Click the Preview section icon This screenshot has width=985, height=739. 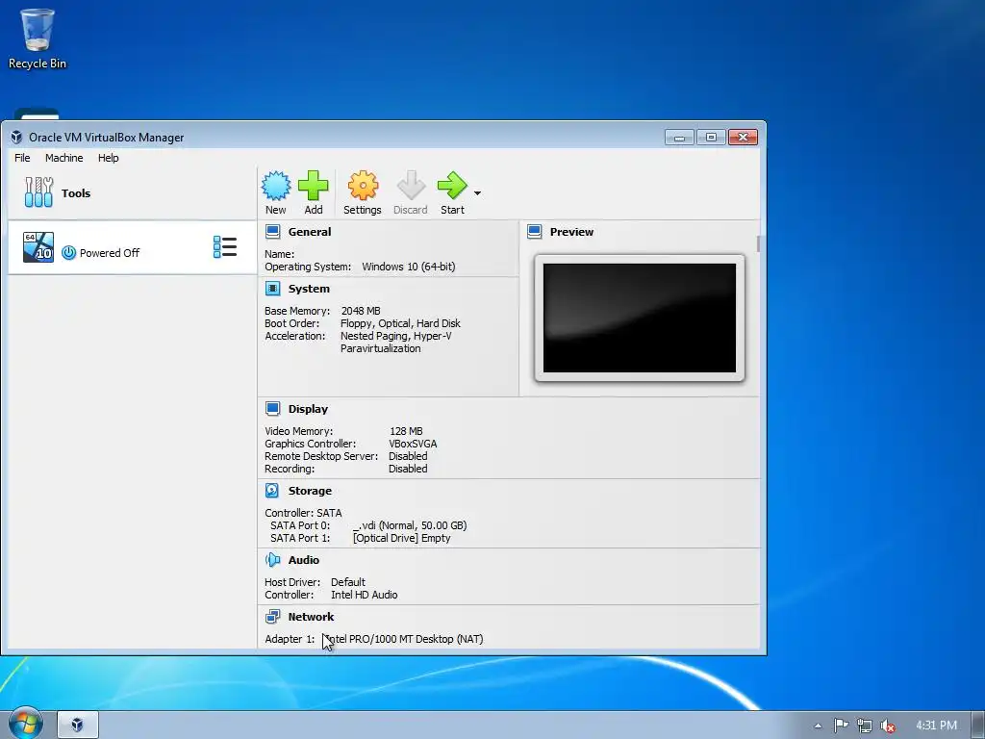pos(535,232)
